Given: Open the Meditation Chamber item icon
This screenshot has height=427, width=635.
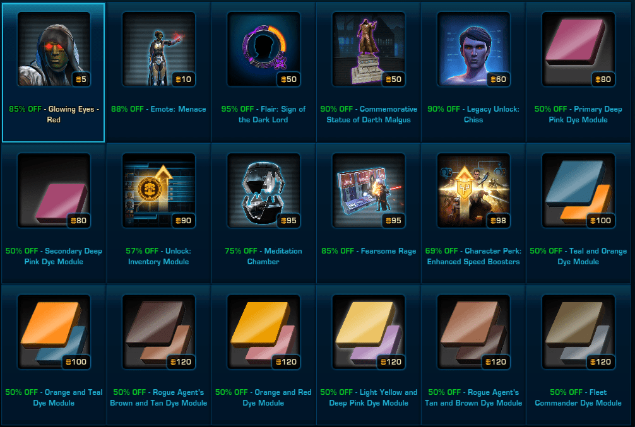Looking at the screenshot, I should [x=263, y=190].
